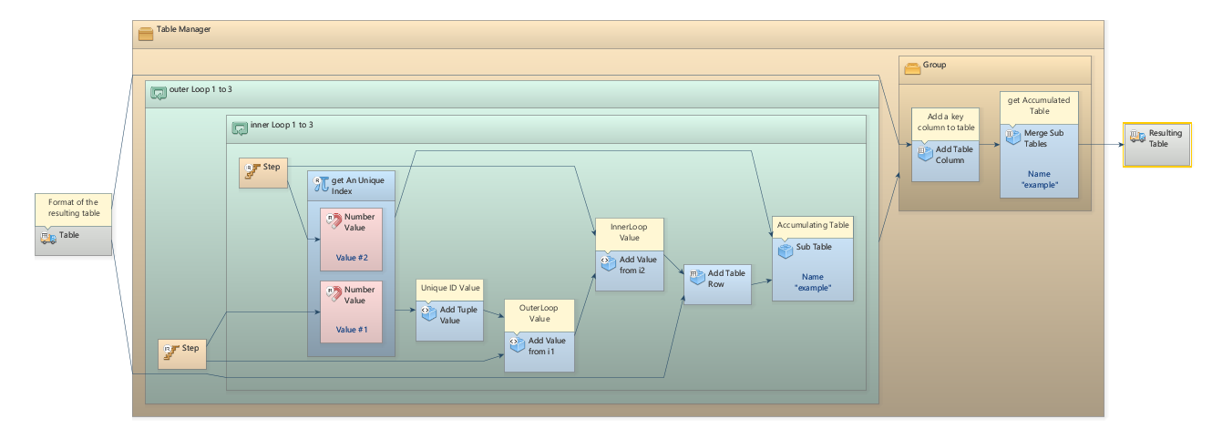Viewport: 1212px width, 429px height.
Task: Click the Add Value from i1 node
Action: click(x=539, y=346)
